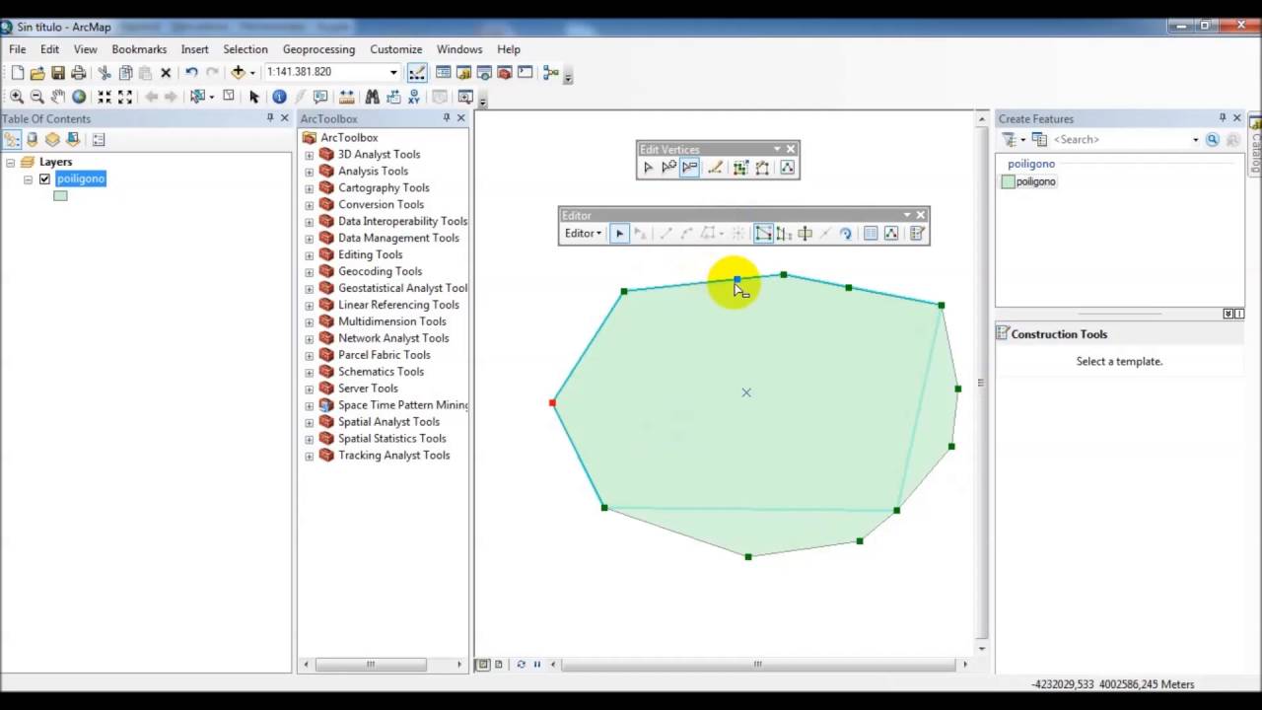The width and height of the screenshot is (1262, 710).
Task: Collapse the Layers group in contents
Action: [10, 162]
